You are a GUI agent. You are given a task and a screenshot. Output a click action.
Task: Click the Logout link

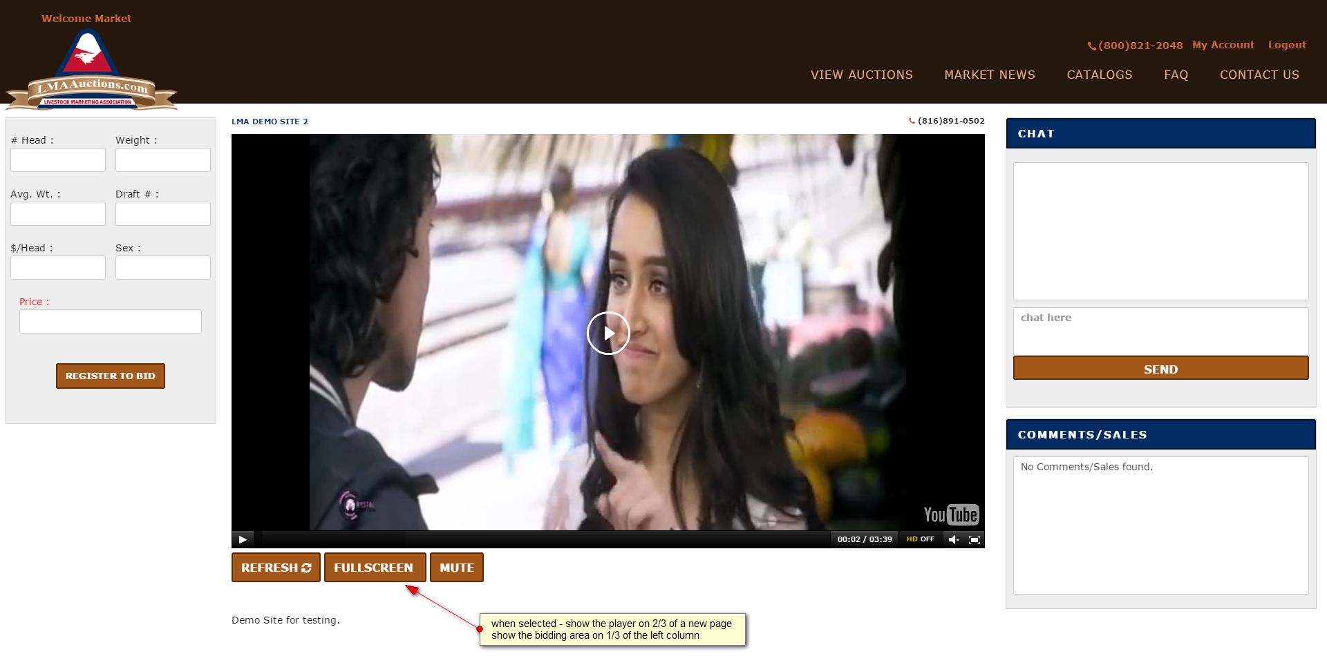[x=1287, y=45]
